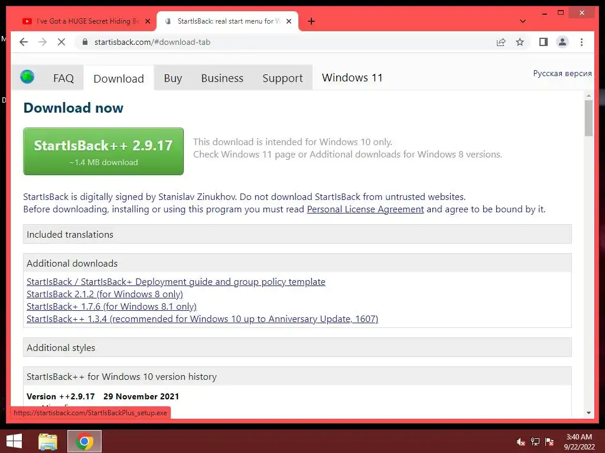Bookmark this page with the star icon
The width and height of the screenshot is (605, 453).
pos(520,42)
